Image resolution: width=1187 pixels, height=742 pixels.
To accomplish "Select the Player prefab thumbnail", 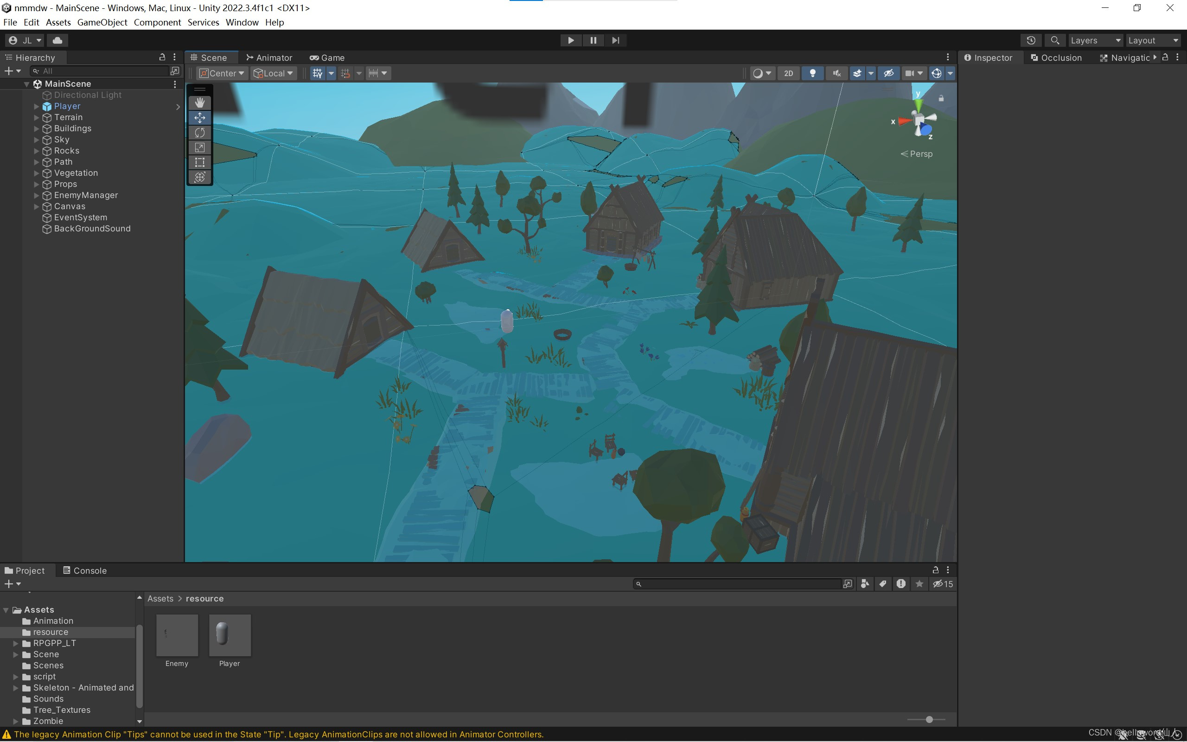I will (x=230, y=635).
